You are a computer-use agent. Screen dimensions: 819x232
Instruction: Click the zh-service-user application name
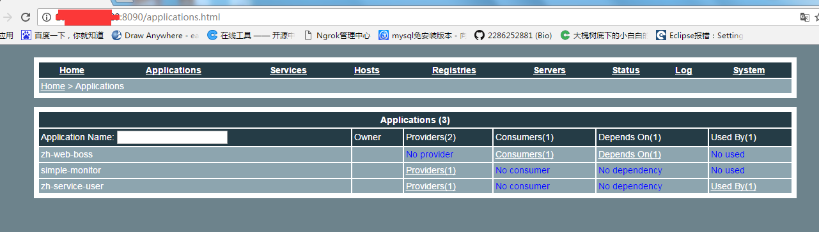point(72,186)
